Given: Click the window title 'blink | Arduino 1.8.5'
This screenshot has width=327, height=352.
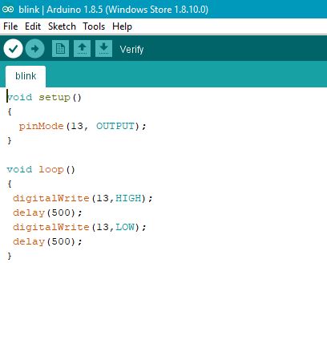Looking at the screenshot, I should tap(61, 10).
